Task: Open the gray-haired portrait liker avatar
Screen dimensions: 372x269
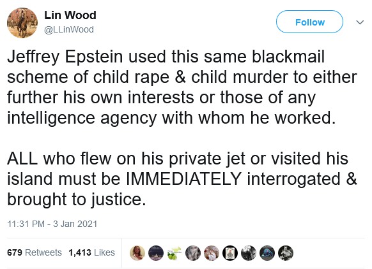Action: coord(193,253)
